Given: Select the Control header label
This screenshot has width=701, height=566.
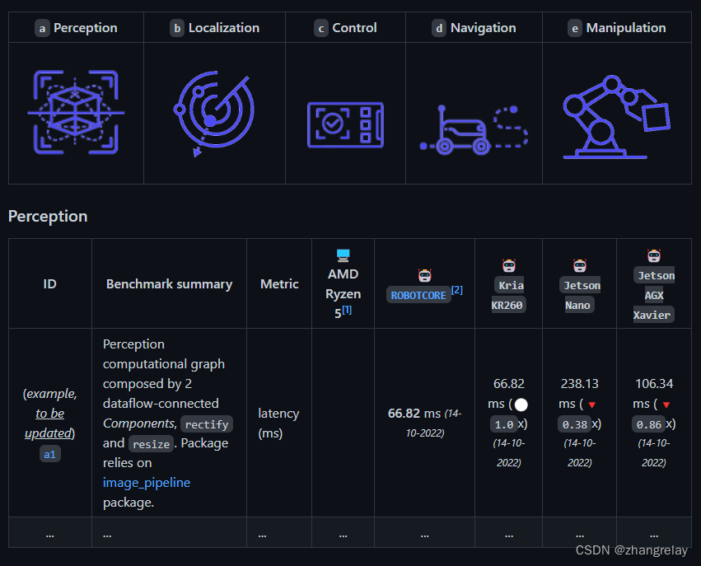Looking at the screenshot, I should pyautogui.click(x=354, y=28).
